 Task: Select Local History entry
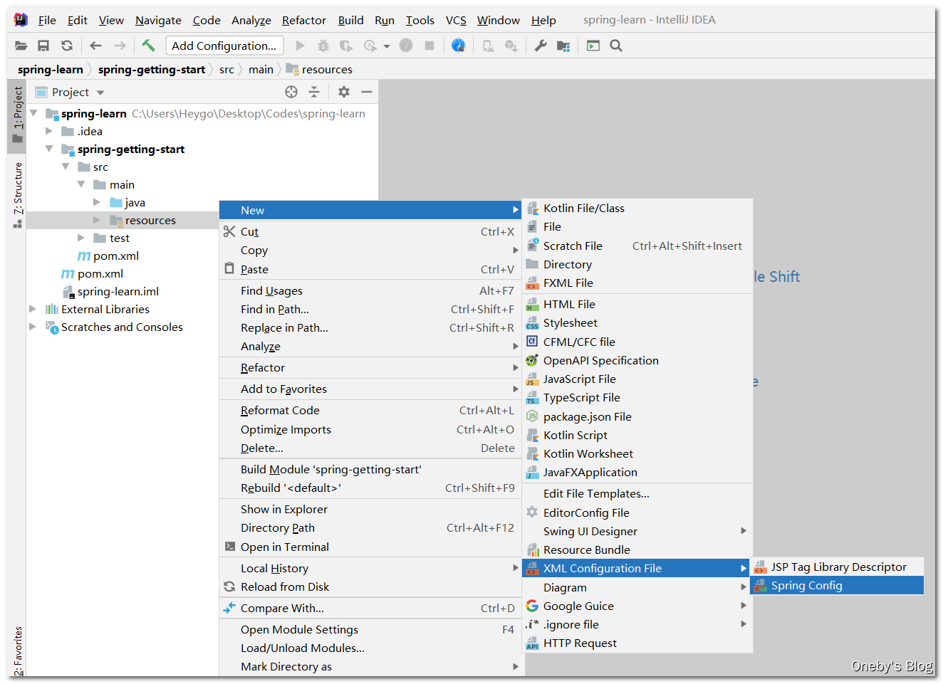coord(371,568)
